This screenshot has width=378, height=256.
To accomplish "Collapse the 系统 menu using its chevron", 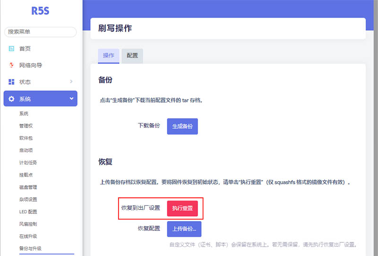I will 71,99.
